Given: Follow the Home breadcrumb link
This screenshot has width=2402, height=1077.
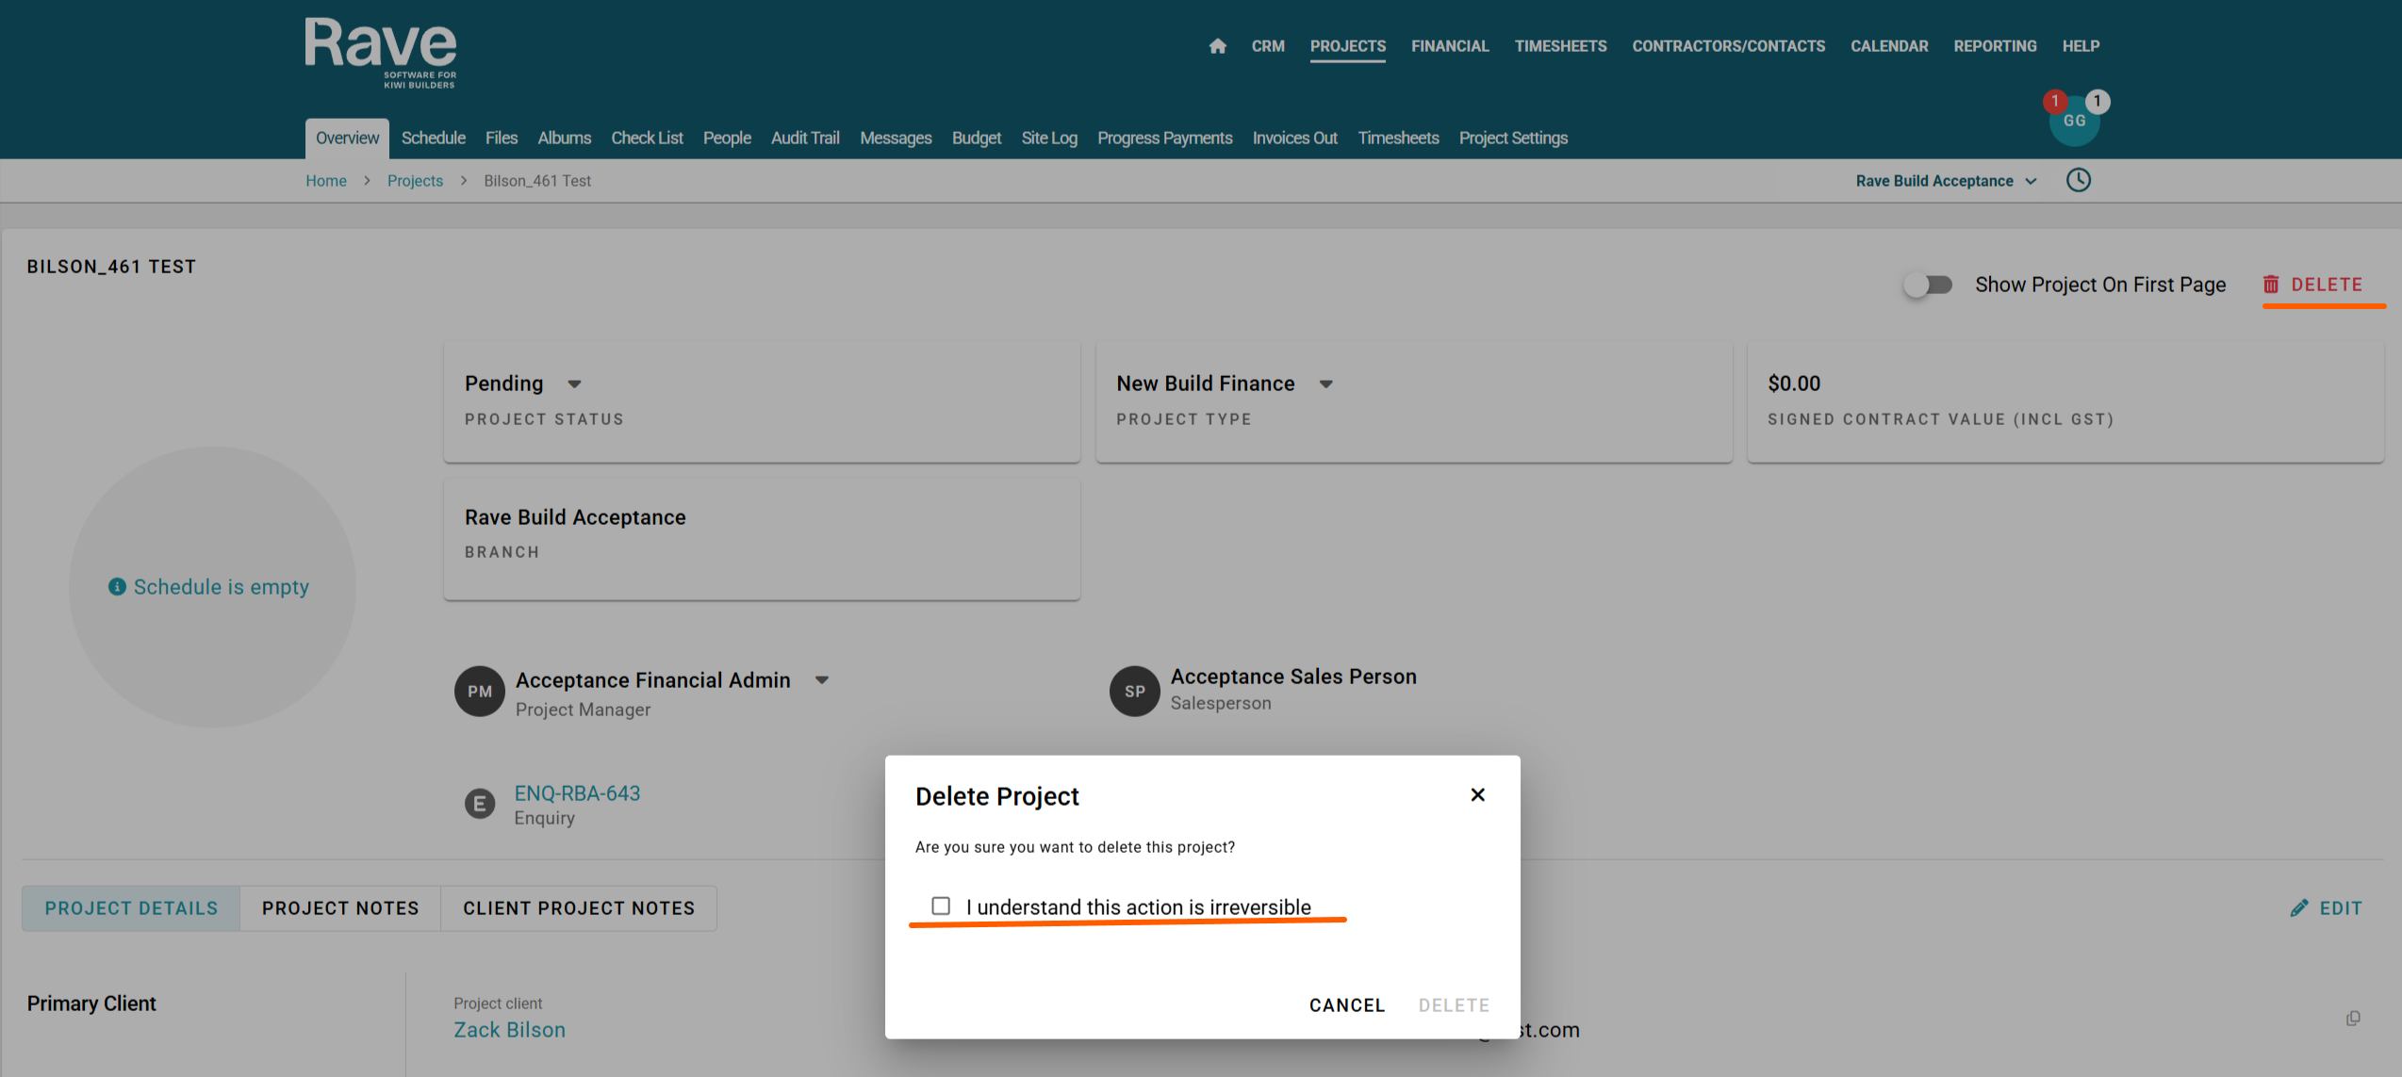Looking at the screenshot, I should (326, 181).
